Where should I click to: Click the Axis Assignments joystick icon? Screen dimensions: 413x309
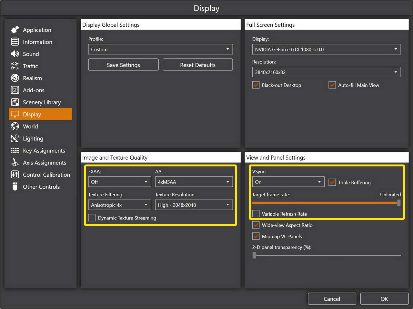[15, 163]
